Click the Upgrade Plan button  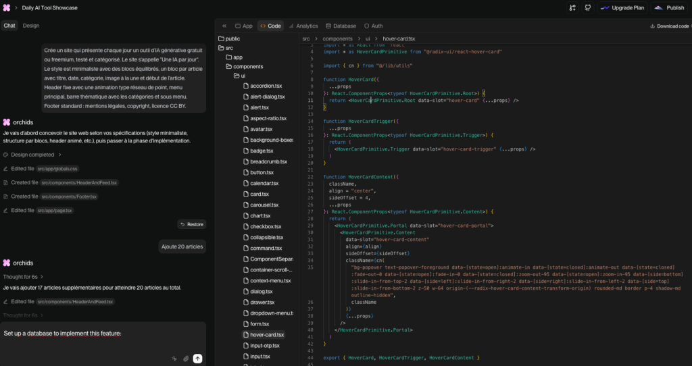[622, 7]
